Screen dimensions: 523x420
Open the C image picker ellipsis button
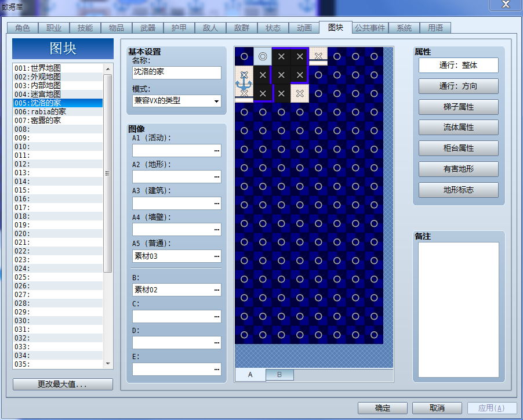tap(217, 316)
